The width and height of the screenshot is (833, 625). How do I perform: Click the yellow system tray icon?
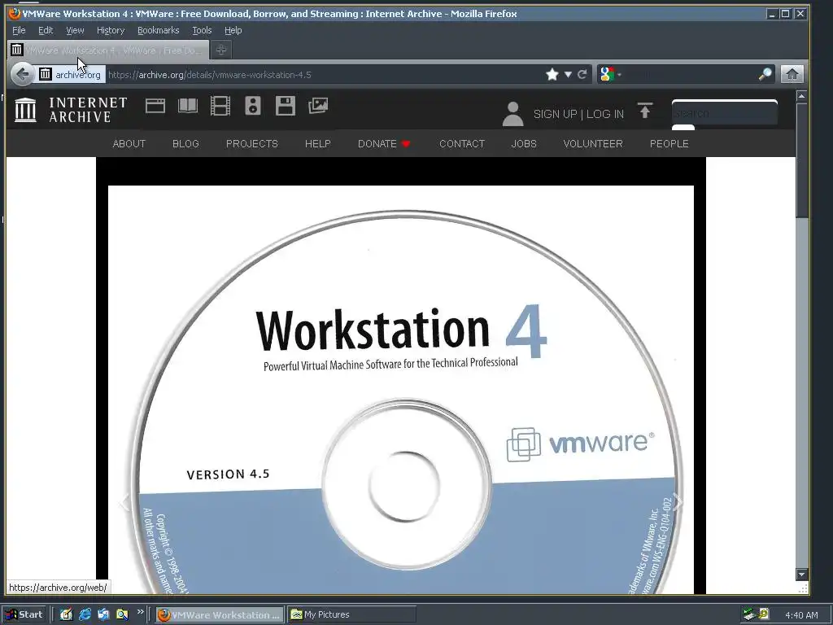763,614
